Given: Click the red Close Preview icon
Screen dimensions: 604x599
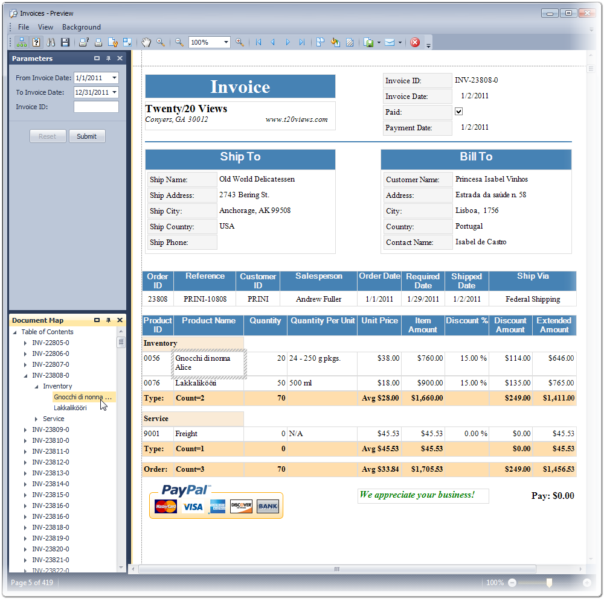Looking at the screenshot, I should tap(415, 42).
